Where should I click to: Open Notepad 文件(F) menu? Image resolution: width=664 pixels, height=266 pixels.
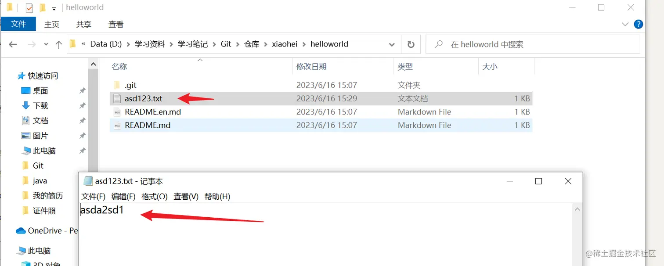coord(94,197)
